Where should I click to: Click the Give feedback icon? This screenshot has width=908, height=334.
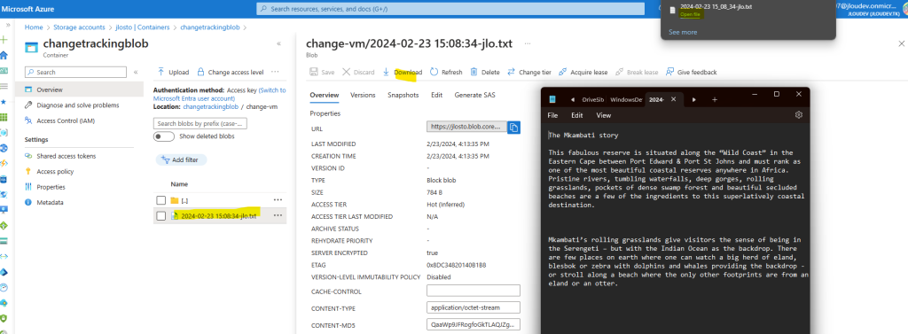[670, 72]
